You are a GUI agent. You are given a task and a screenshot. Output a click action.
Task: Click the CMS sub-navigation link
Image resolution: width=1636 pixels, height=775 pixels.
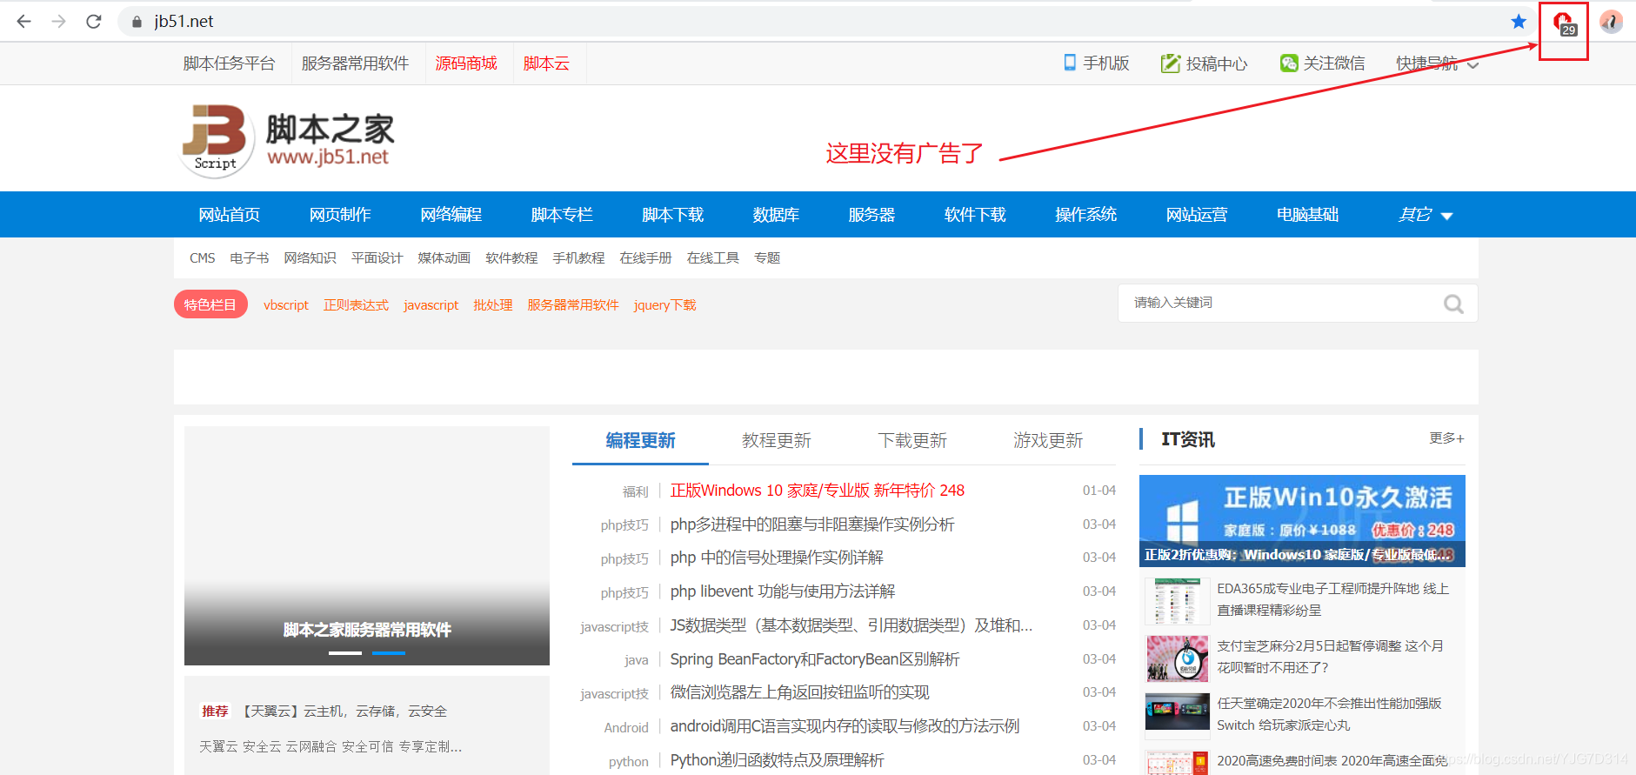[203, 258]
